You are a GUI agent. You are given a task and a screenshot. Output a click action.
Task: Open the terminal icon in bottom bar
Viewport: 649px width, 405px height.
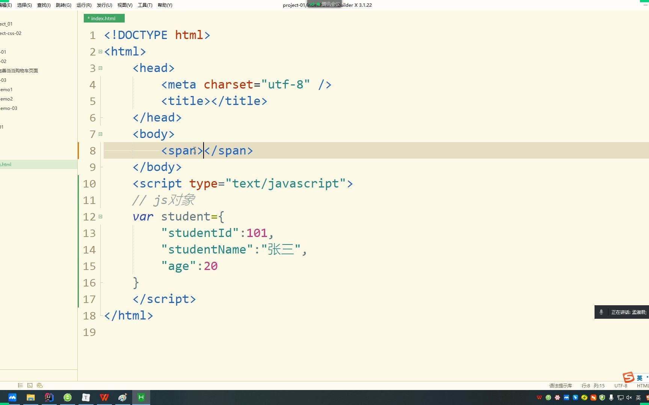(x=30, y=385)
